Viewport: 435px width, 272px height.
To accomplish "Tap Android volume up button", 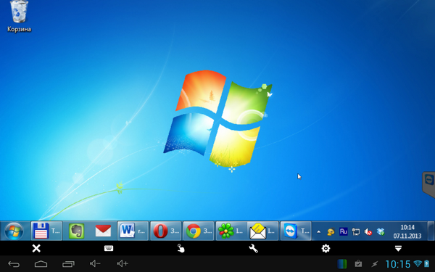I will (123, 263).
